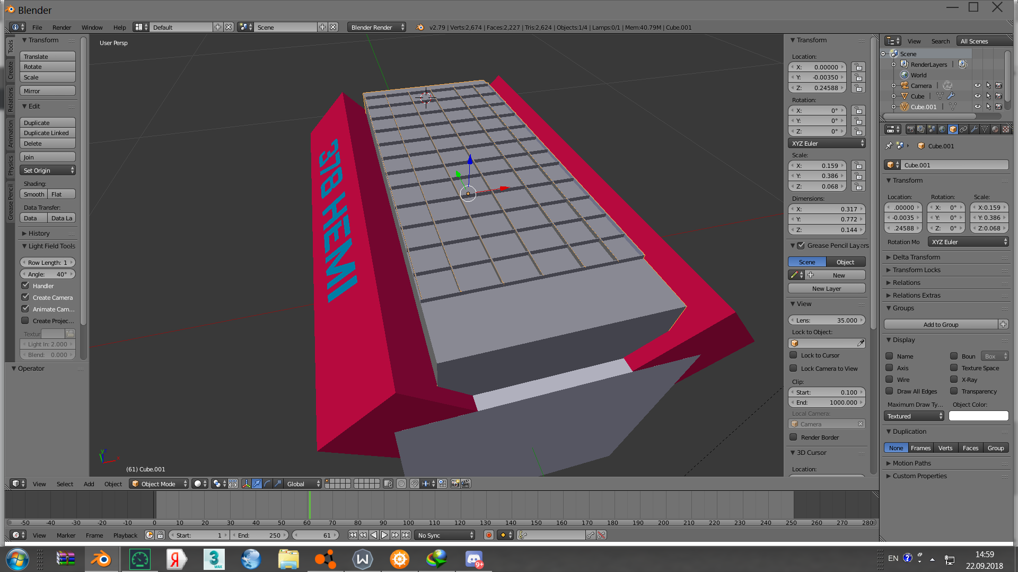Open the Material properties tab icon

click(x=995, y=129)
